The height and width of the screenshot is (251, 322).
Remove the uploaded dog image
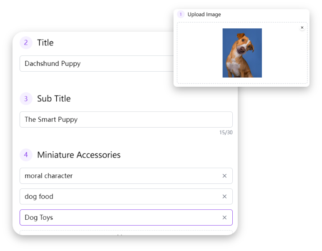302,28
